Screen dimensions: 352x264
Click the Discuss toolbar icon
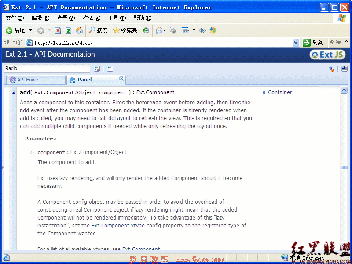[202, 30]
